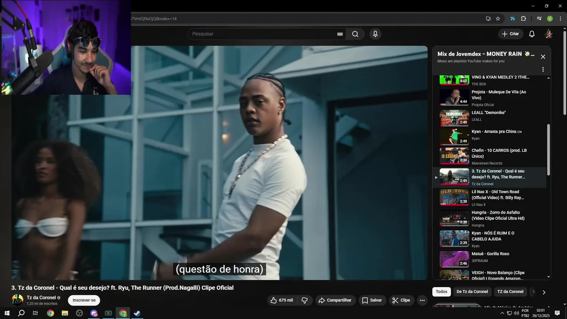
Task: Open Task View on taskbar
Action: coord(35,313)
